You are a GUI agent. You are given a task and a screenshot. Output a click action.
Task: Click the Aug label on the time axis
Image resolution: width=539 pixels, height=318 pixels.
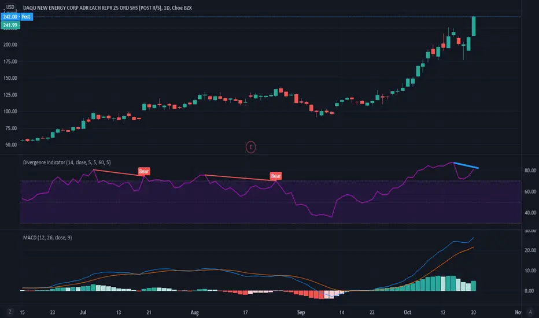pos(194,312)
